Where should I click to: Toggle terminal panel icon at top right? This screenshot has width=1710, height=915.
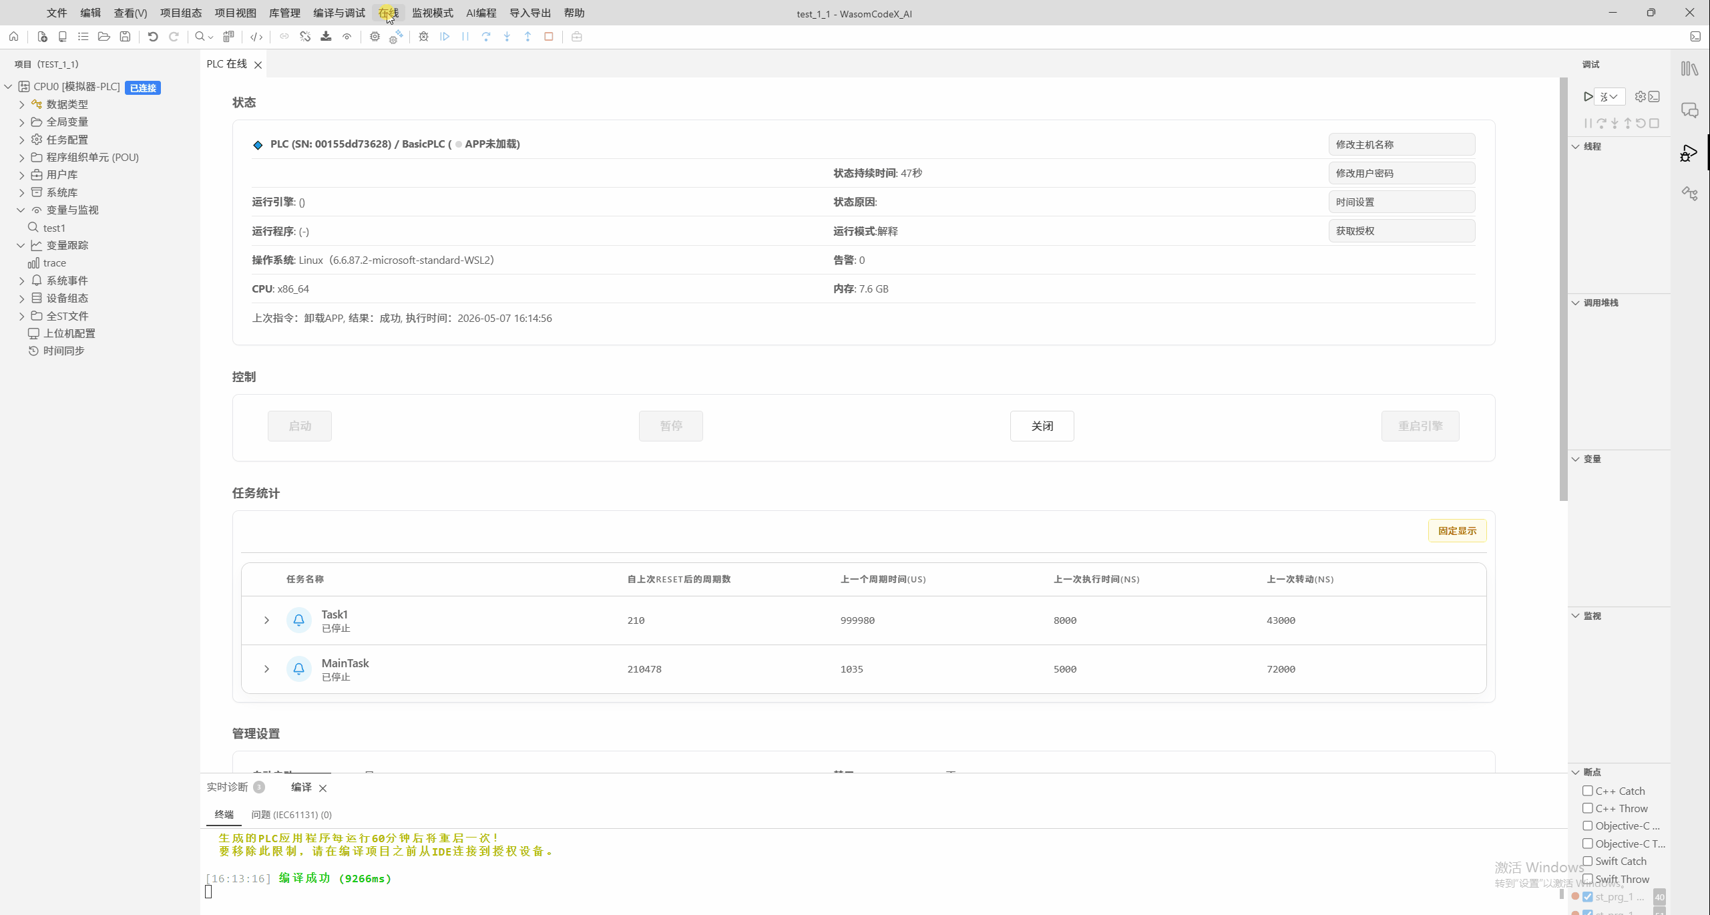1695,37
